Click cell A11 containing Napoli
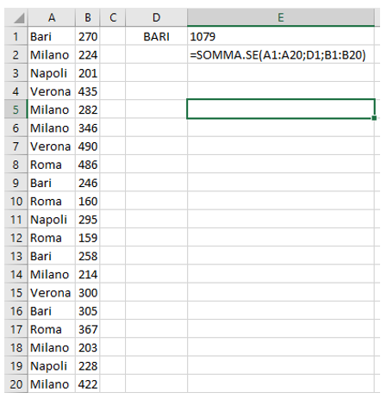Screen dimensions: 387x399 click(x=52, y=219)
